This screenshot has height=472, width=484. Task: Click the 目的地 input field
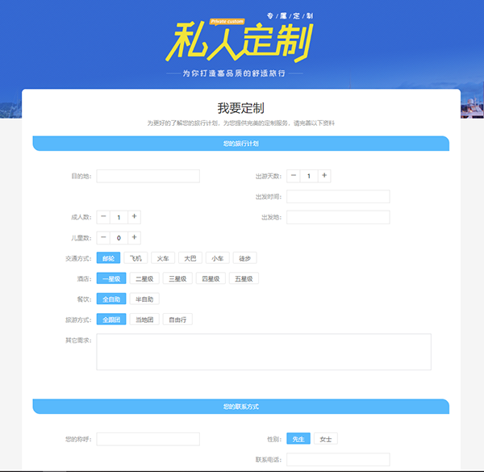point(148,176)
